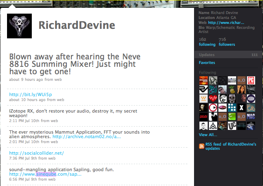Open the archive.notam02.no link in Mammut tweet
263x186 pixels.
point(87,137)
